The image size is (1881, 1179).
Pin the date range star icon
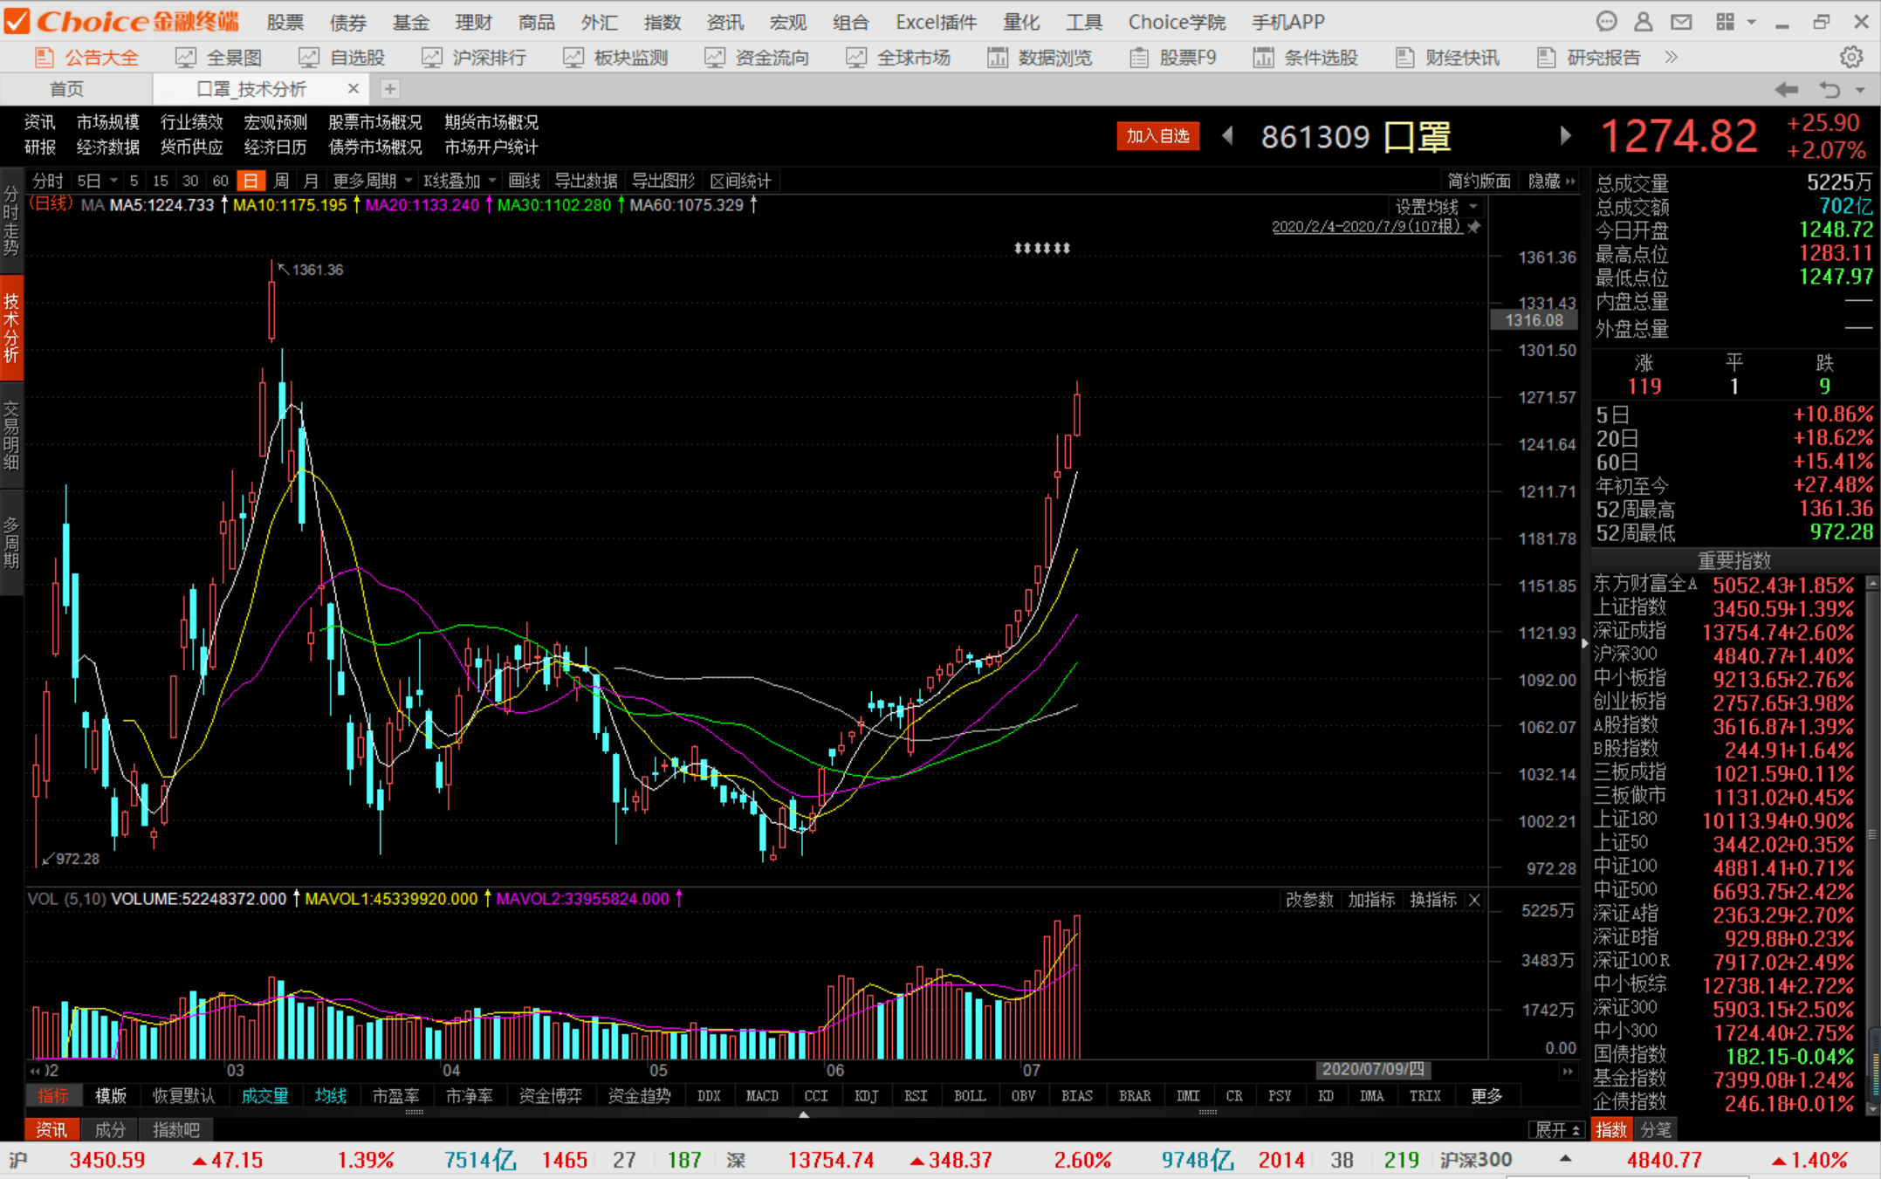(1474, 227)
